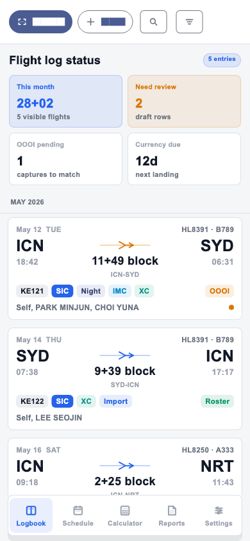
Task: Select the Logbook tab icon
Action: coord(31,510)
